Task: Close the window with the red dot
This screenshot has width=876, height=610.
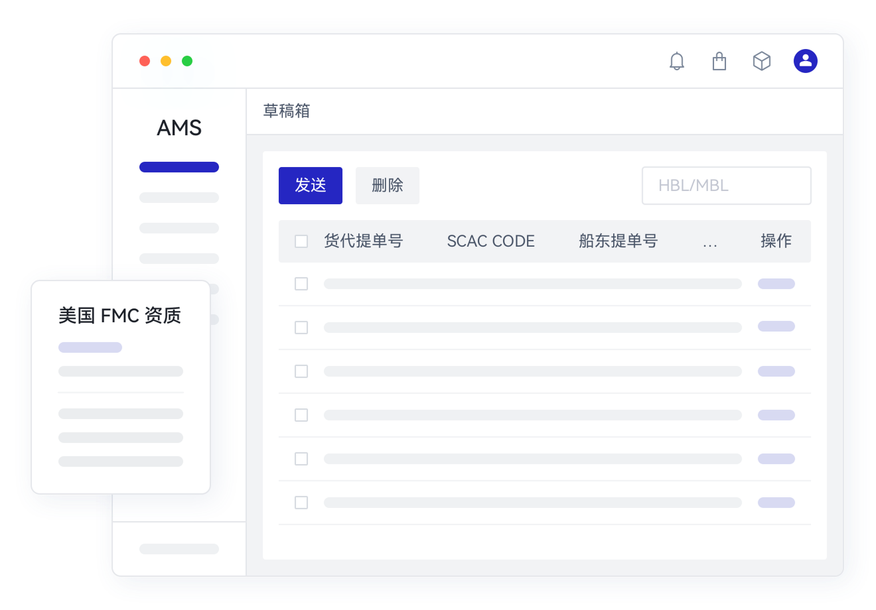Action: (145, 61)
